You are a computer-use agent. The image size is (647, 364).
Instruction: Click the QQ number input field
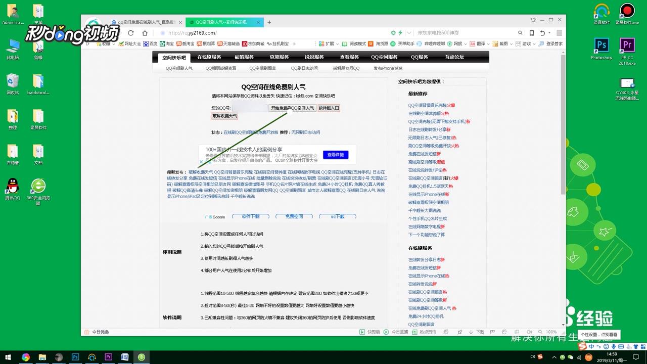click(249, 108)
